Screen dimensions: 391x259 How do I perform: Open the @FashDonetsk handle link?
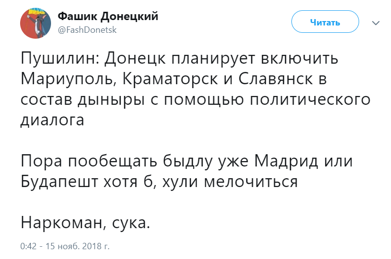tap(87, 30)
